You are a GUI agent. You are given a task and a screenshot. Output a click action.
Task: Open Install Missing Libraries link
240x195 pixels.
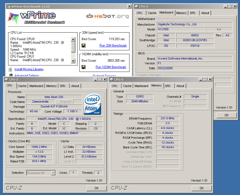click(29, 69)
